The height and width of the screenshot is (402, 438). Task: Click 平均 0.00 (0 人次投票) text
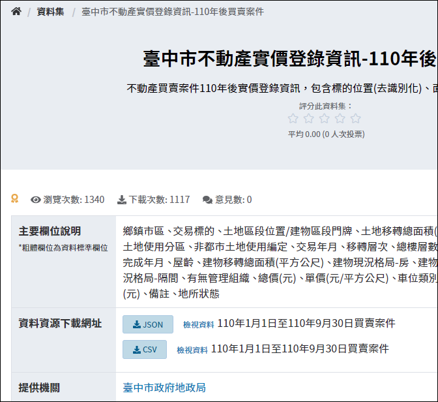[x=327, y=134]
